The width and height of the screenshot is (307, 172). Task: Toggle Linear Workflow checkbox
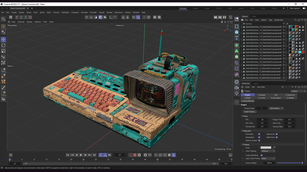(x=261, y=155)
